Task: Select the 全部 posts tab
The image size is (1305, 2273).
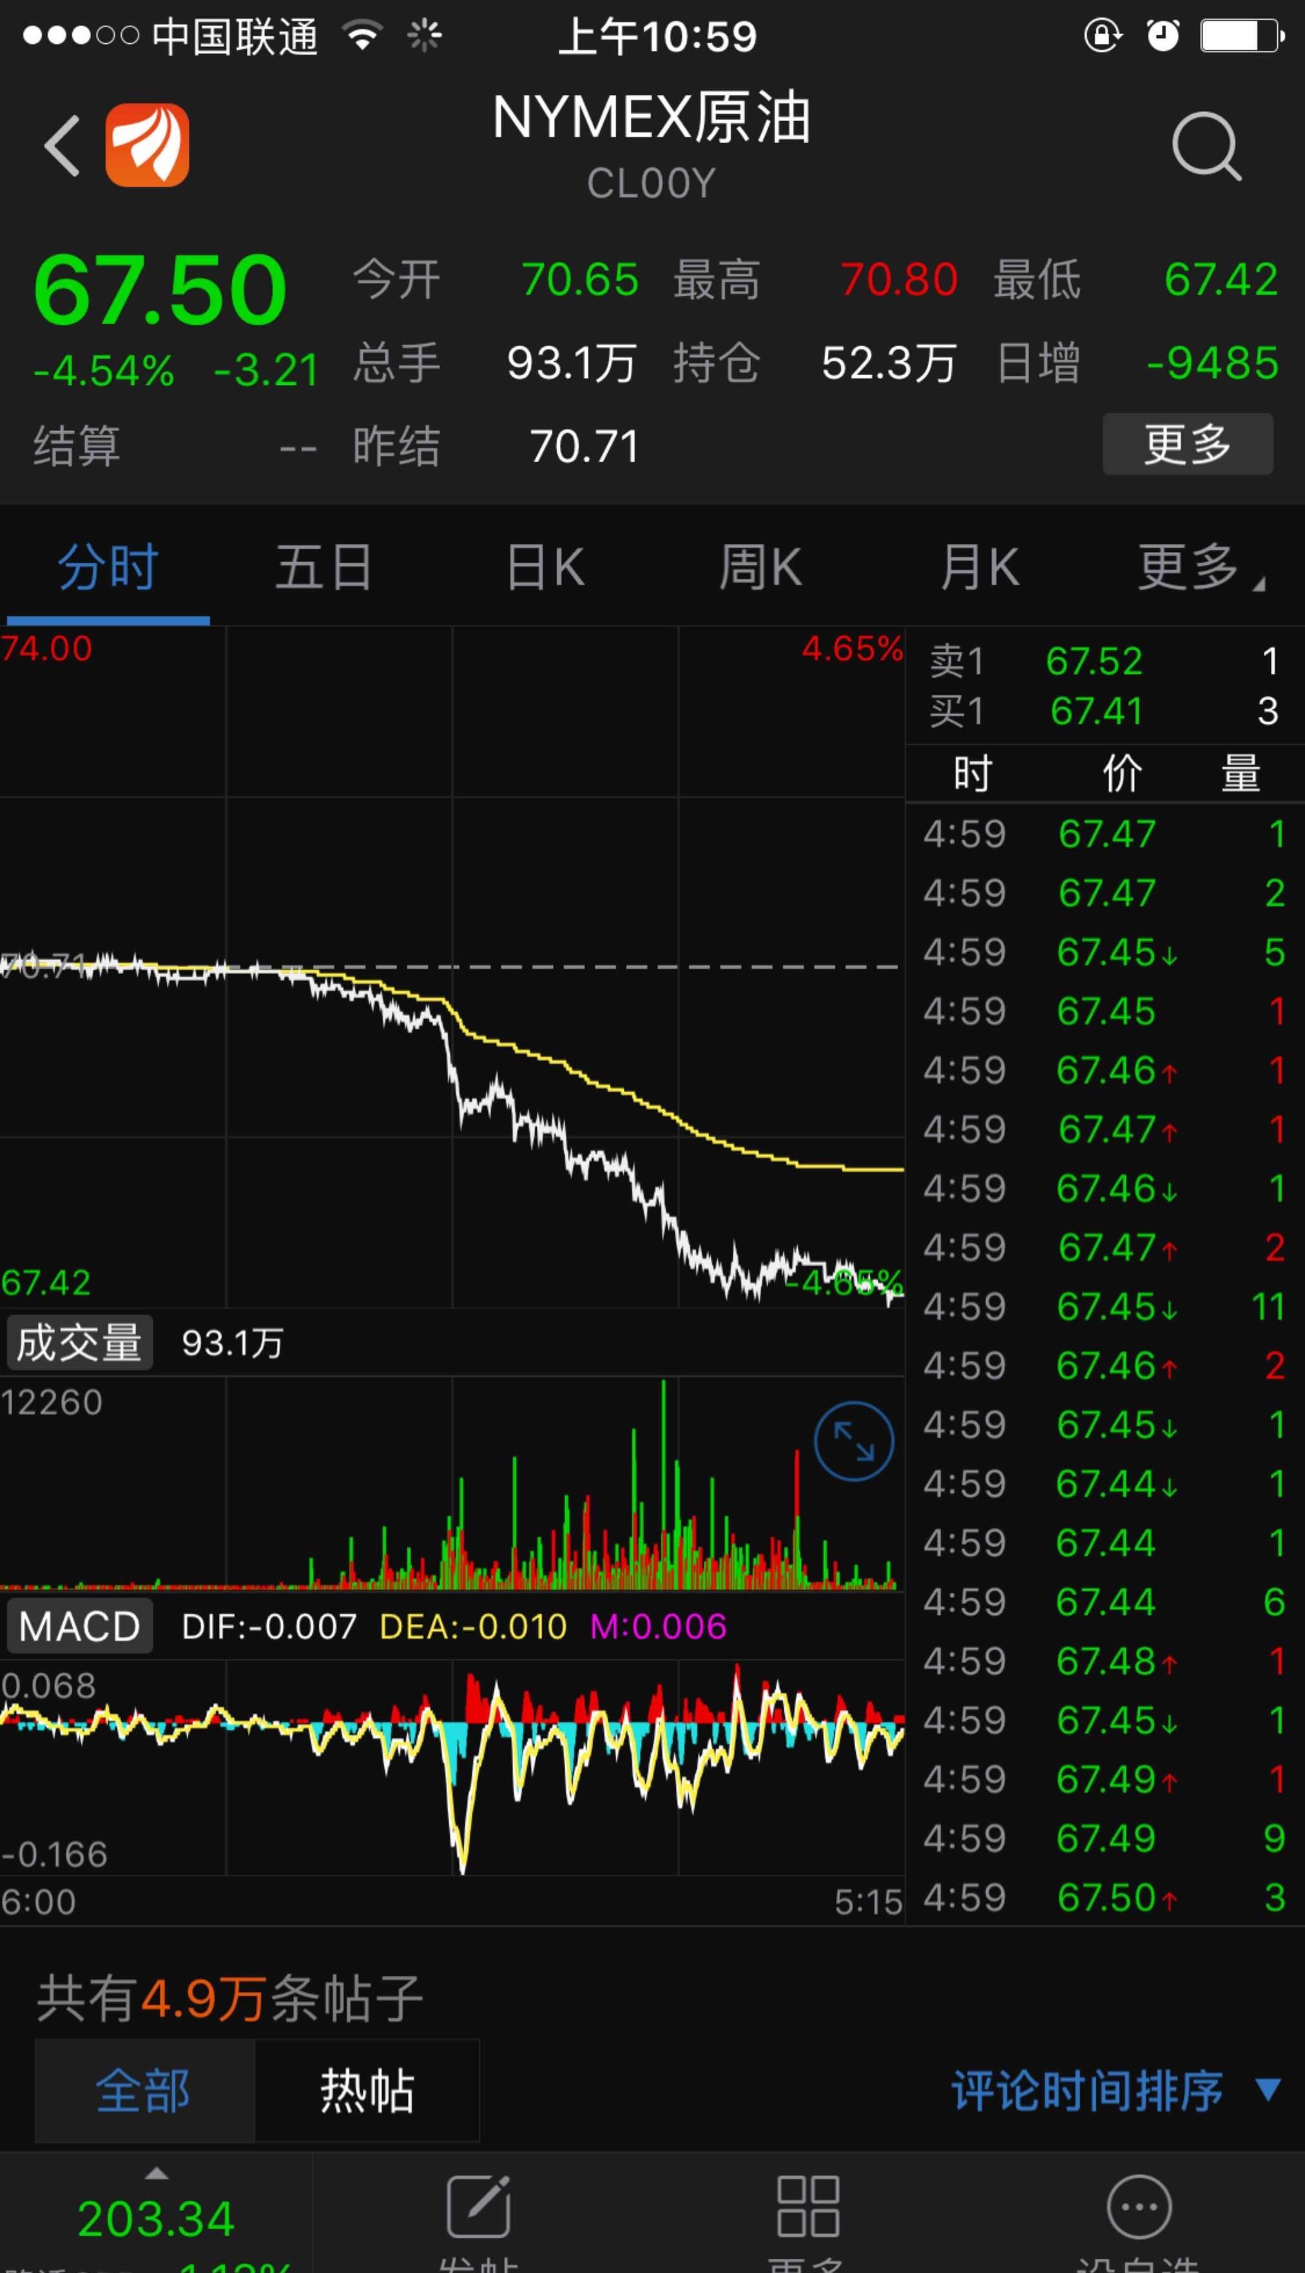Action: coord(144,2090)
